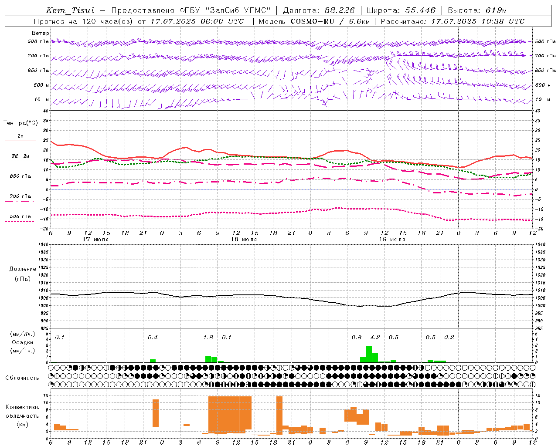Screen dimensions: 558x446
Task: Click the 1000 value on right pressure axis
Action: coord(540,306)
